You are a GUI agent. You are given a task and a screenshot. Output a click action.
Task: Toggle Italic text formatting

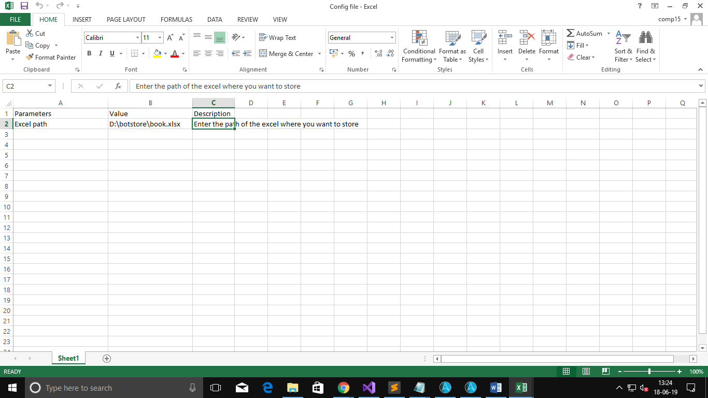coord(101,53)
